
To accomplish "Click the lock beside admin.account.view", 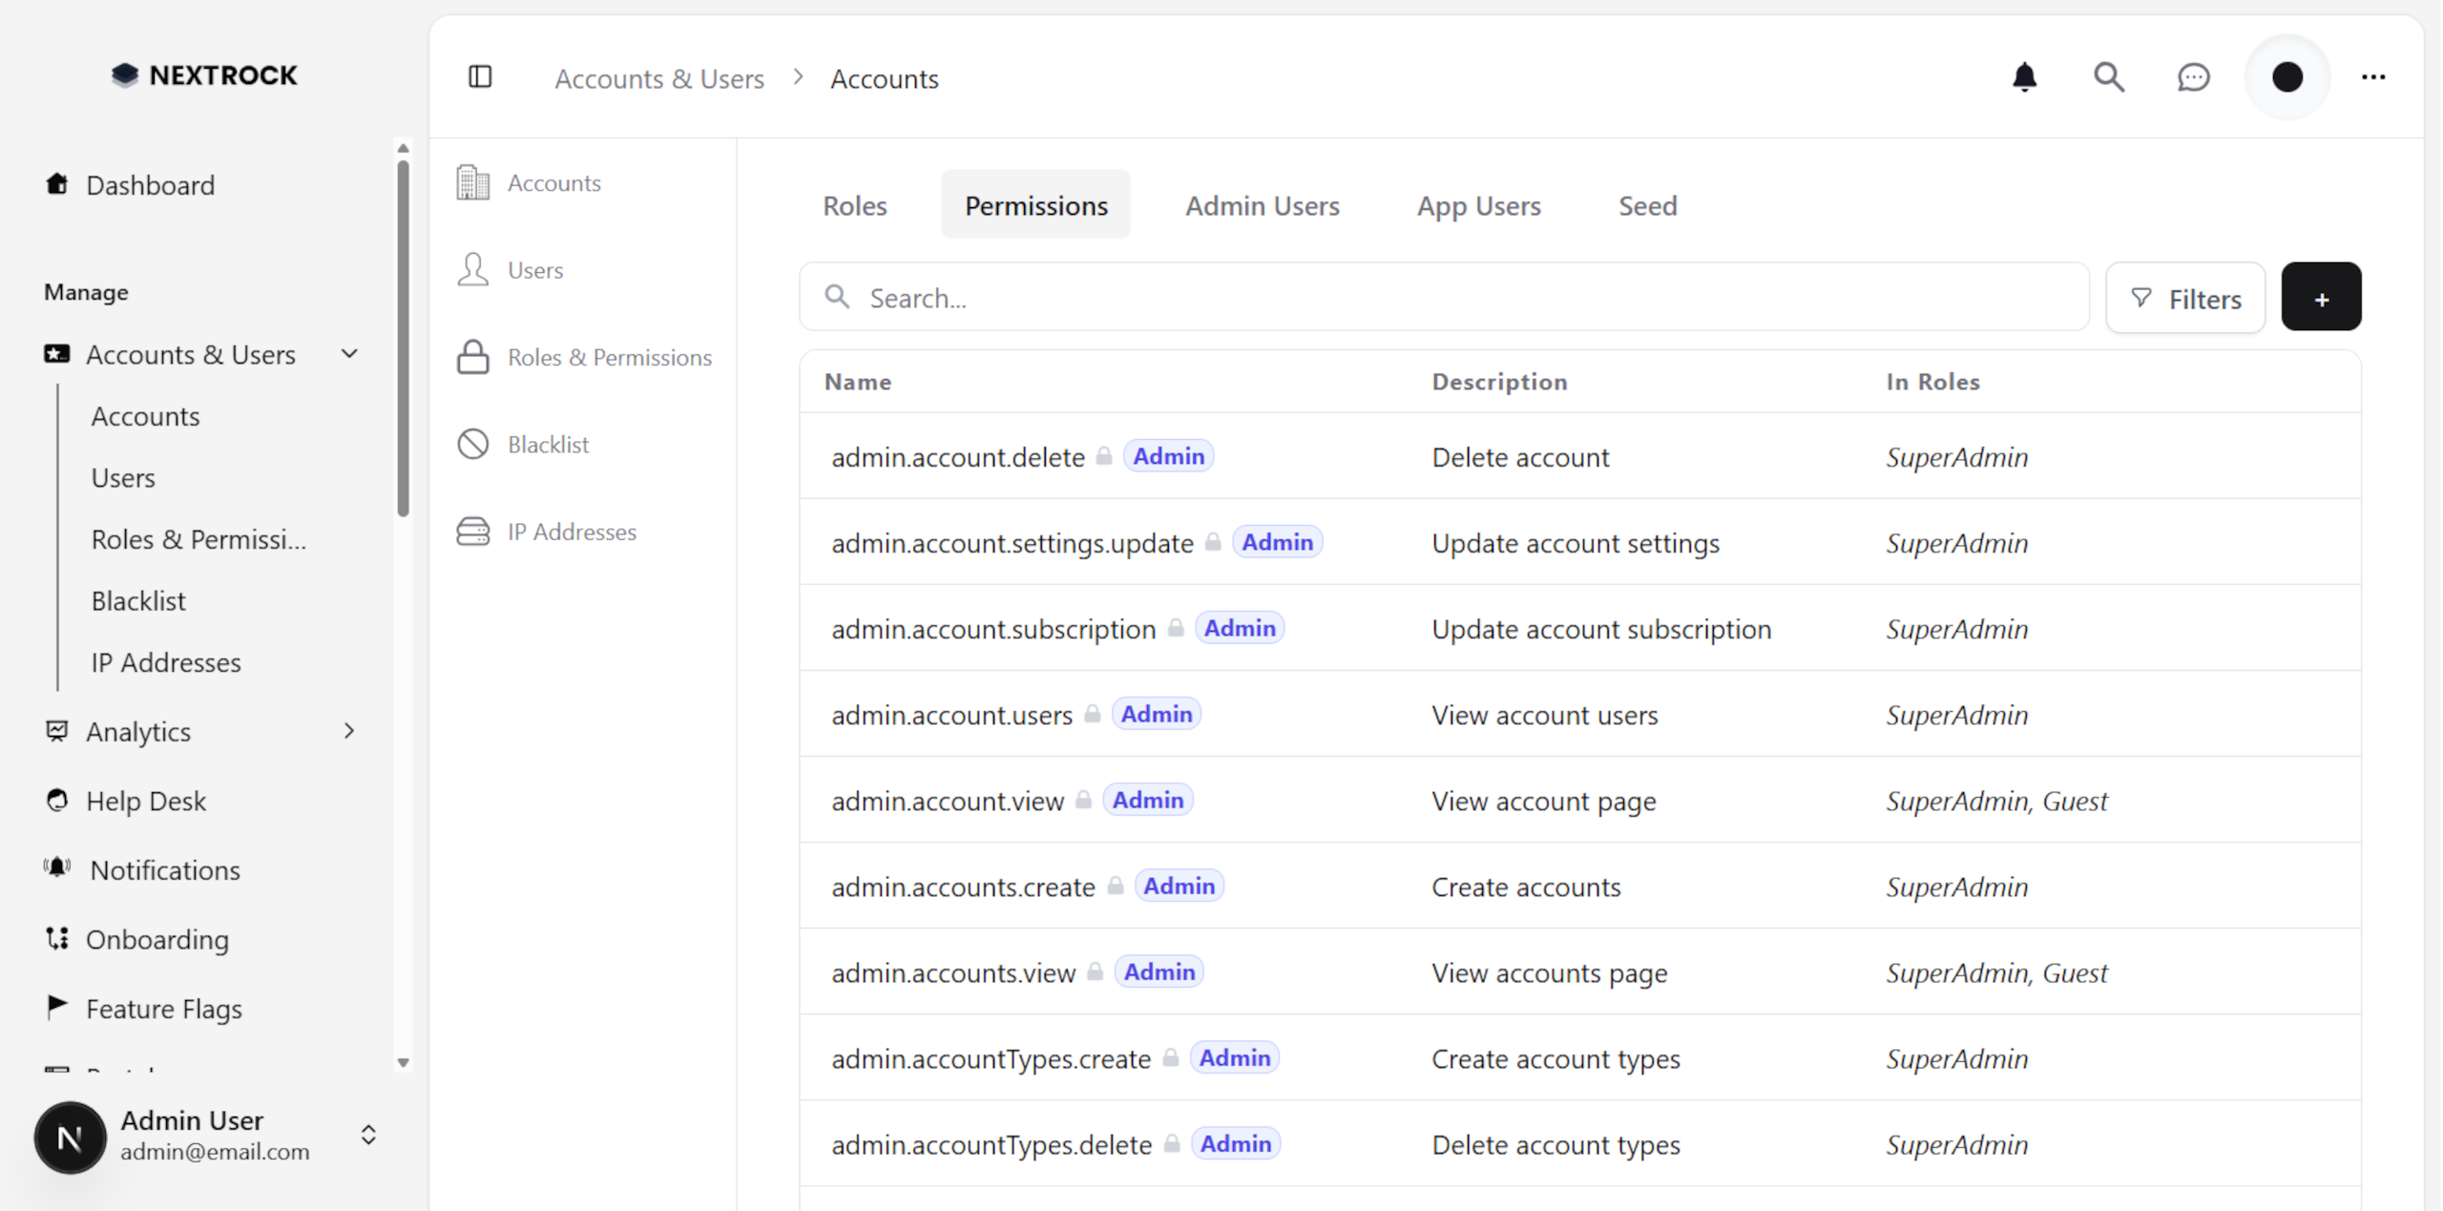I will click(x=1084, y=801).
